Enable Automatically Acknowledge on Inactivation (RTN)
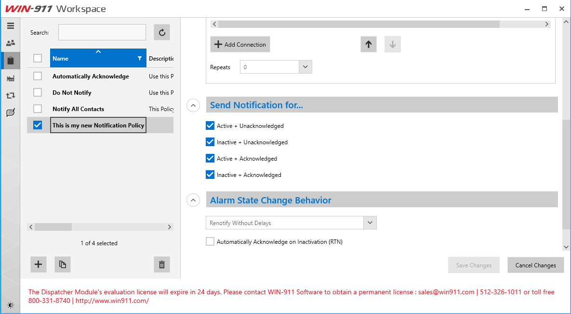The height and width of the screenshot is (314, 571). click(210, 242)
